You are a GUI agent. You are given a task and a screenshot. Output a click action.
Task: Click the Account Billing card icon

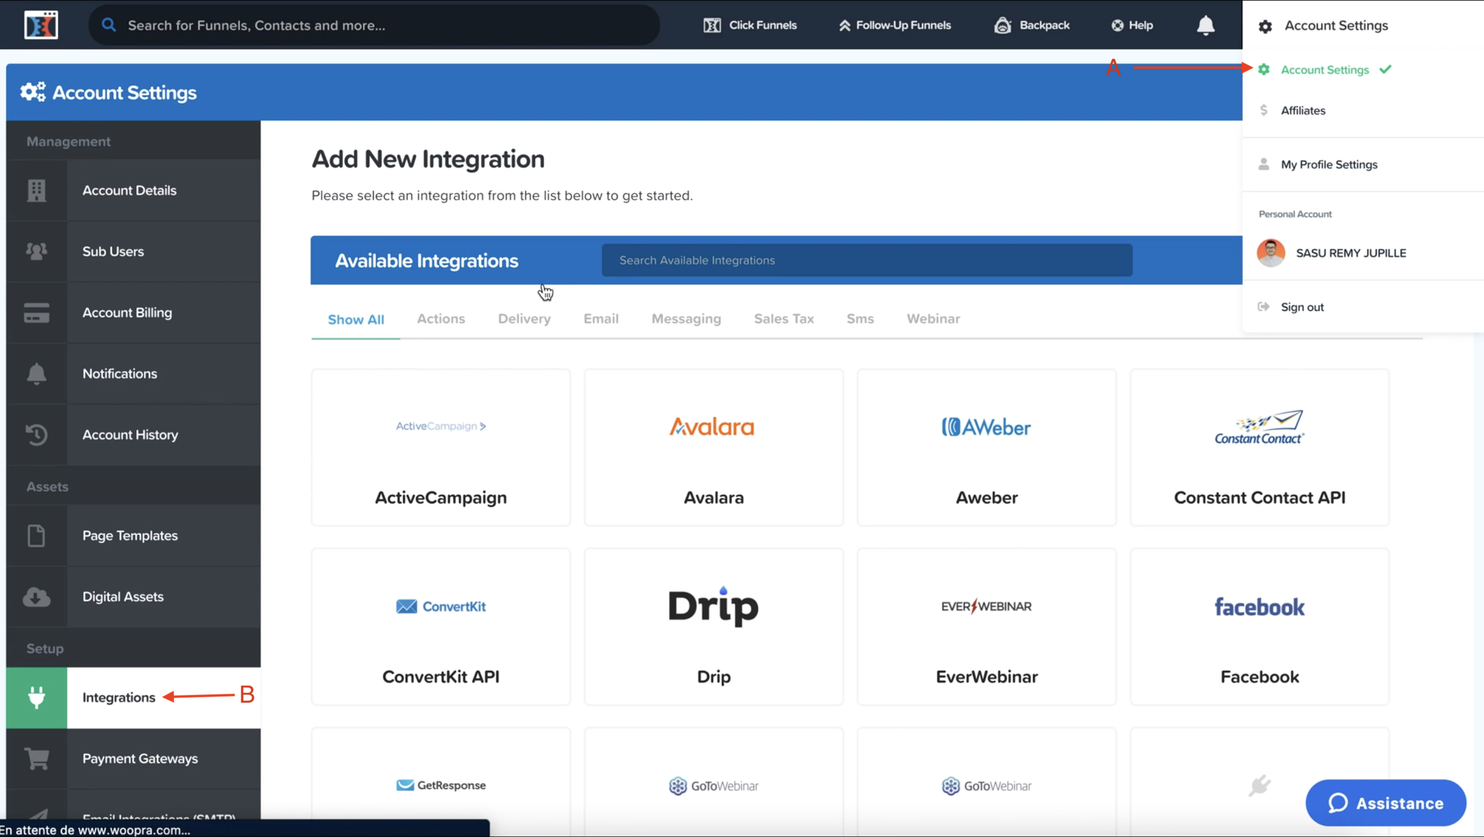point(36,312)
